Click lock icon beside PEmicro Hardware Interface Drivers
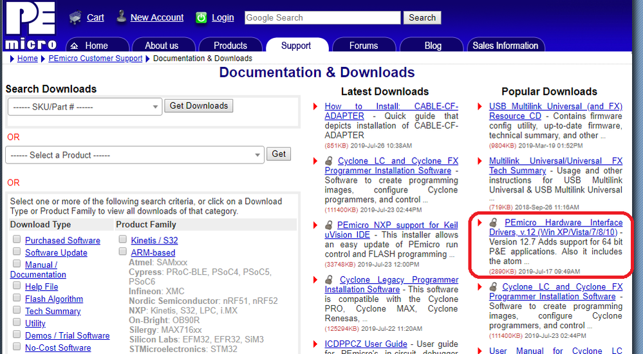The width and height of the screenshot is (643, 354). coord(493,222)
